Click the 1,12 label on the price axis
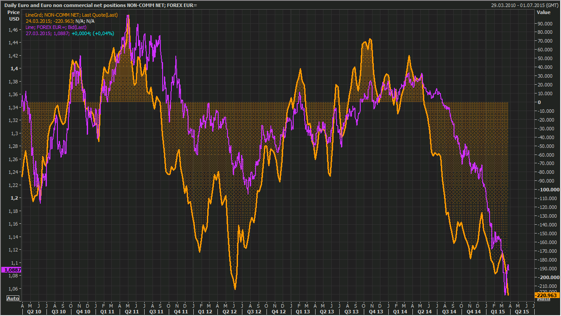The width and height of the screenshot is (561, 316). click(x=14, y=250)
